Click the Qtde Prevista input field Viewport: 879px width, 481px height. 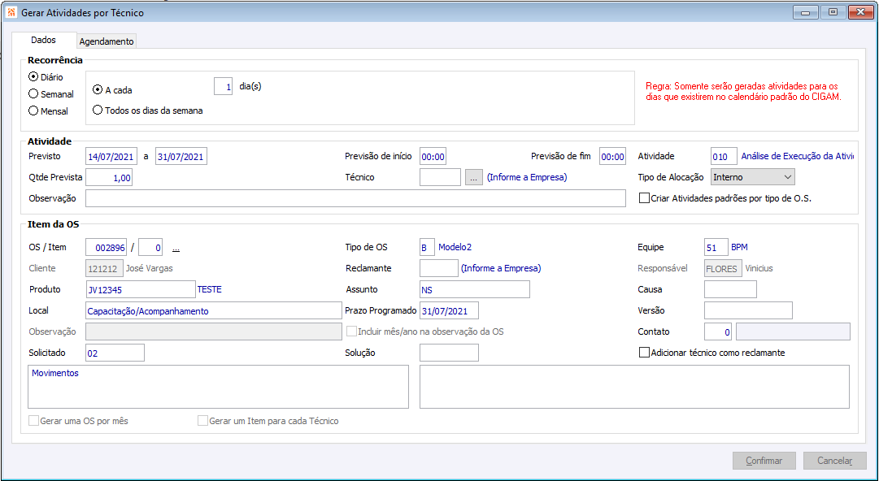coord(108,177)
